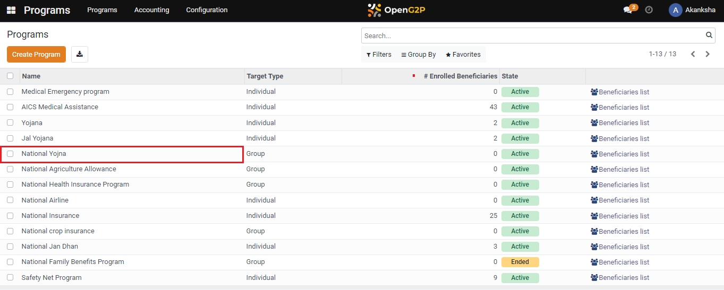Click into the Search input field
The image size is (724, 290).
point(531,36)
